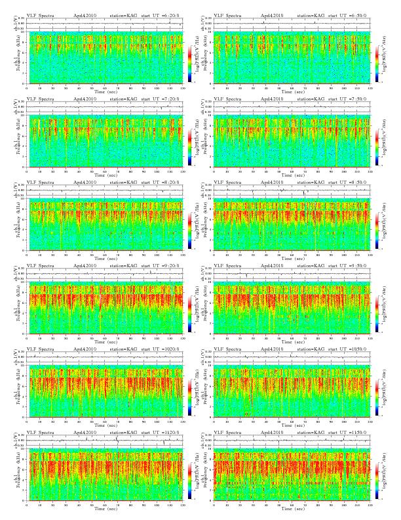Click the title text 'start UT =7:20:0'

[161, 99]
